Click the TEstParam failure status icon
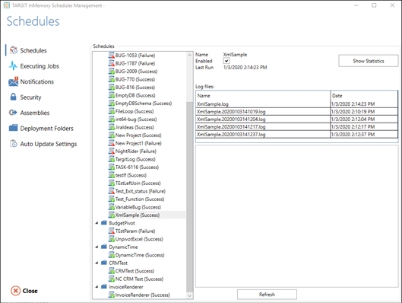Viewport: 402px width, 303px height. [x=112, y=231]
